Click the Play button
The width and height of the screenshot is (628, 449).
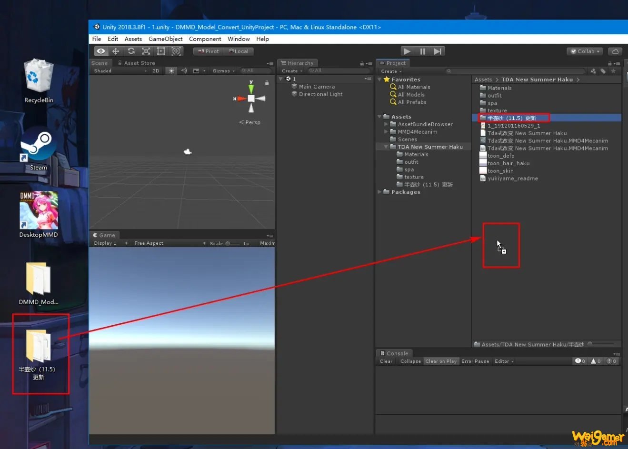click(x=407, y=51)
